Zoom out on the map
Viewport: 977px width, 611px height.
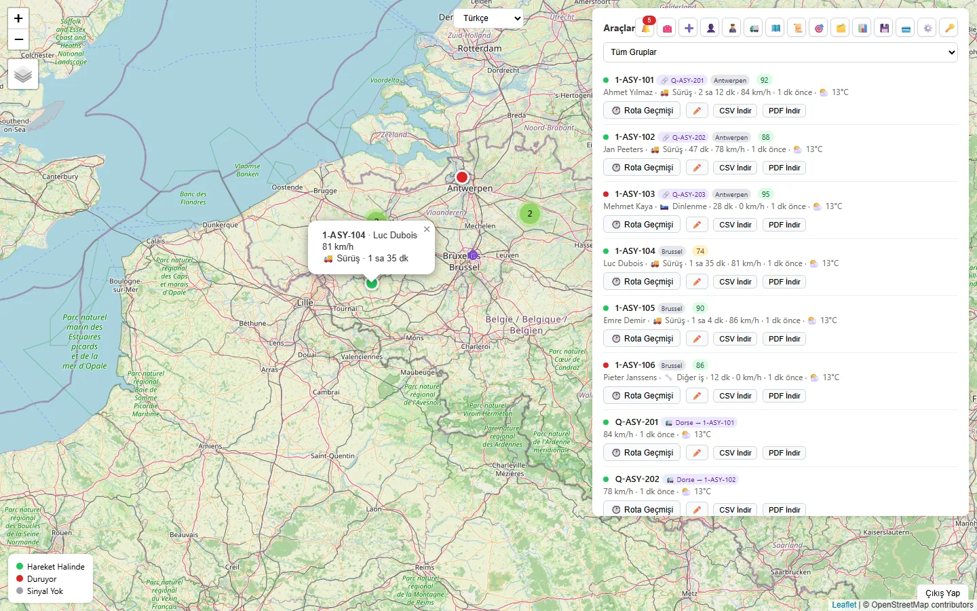[18, 39]
